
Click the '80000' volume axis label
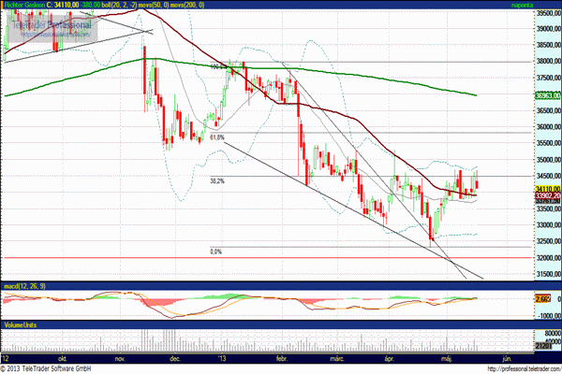click(553, 333)
